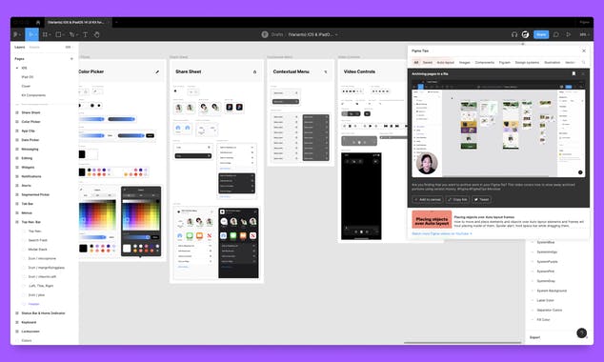Click Copy link button
The image size is (604, 362).
[x=457, y=199]
